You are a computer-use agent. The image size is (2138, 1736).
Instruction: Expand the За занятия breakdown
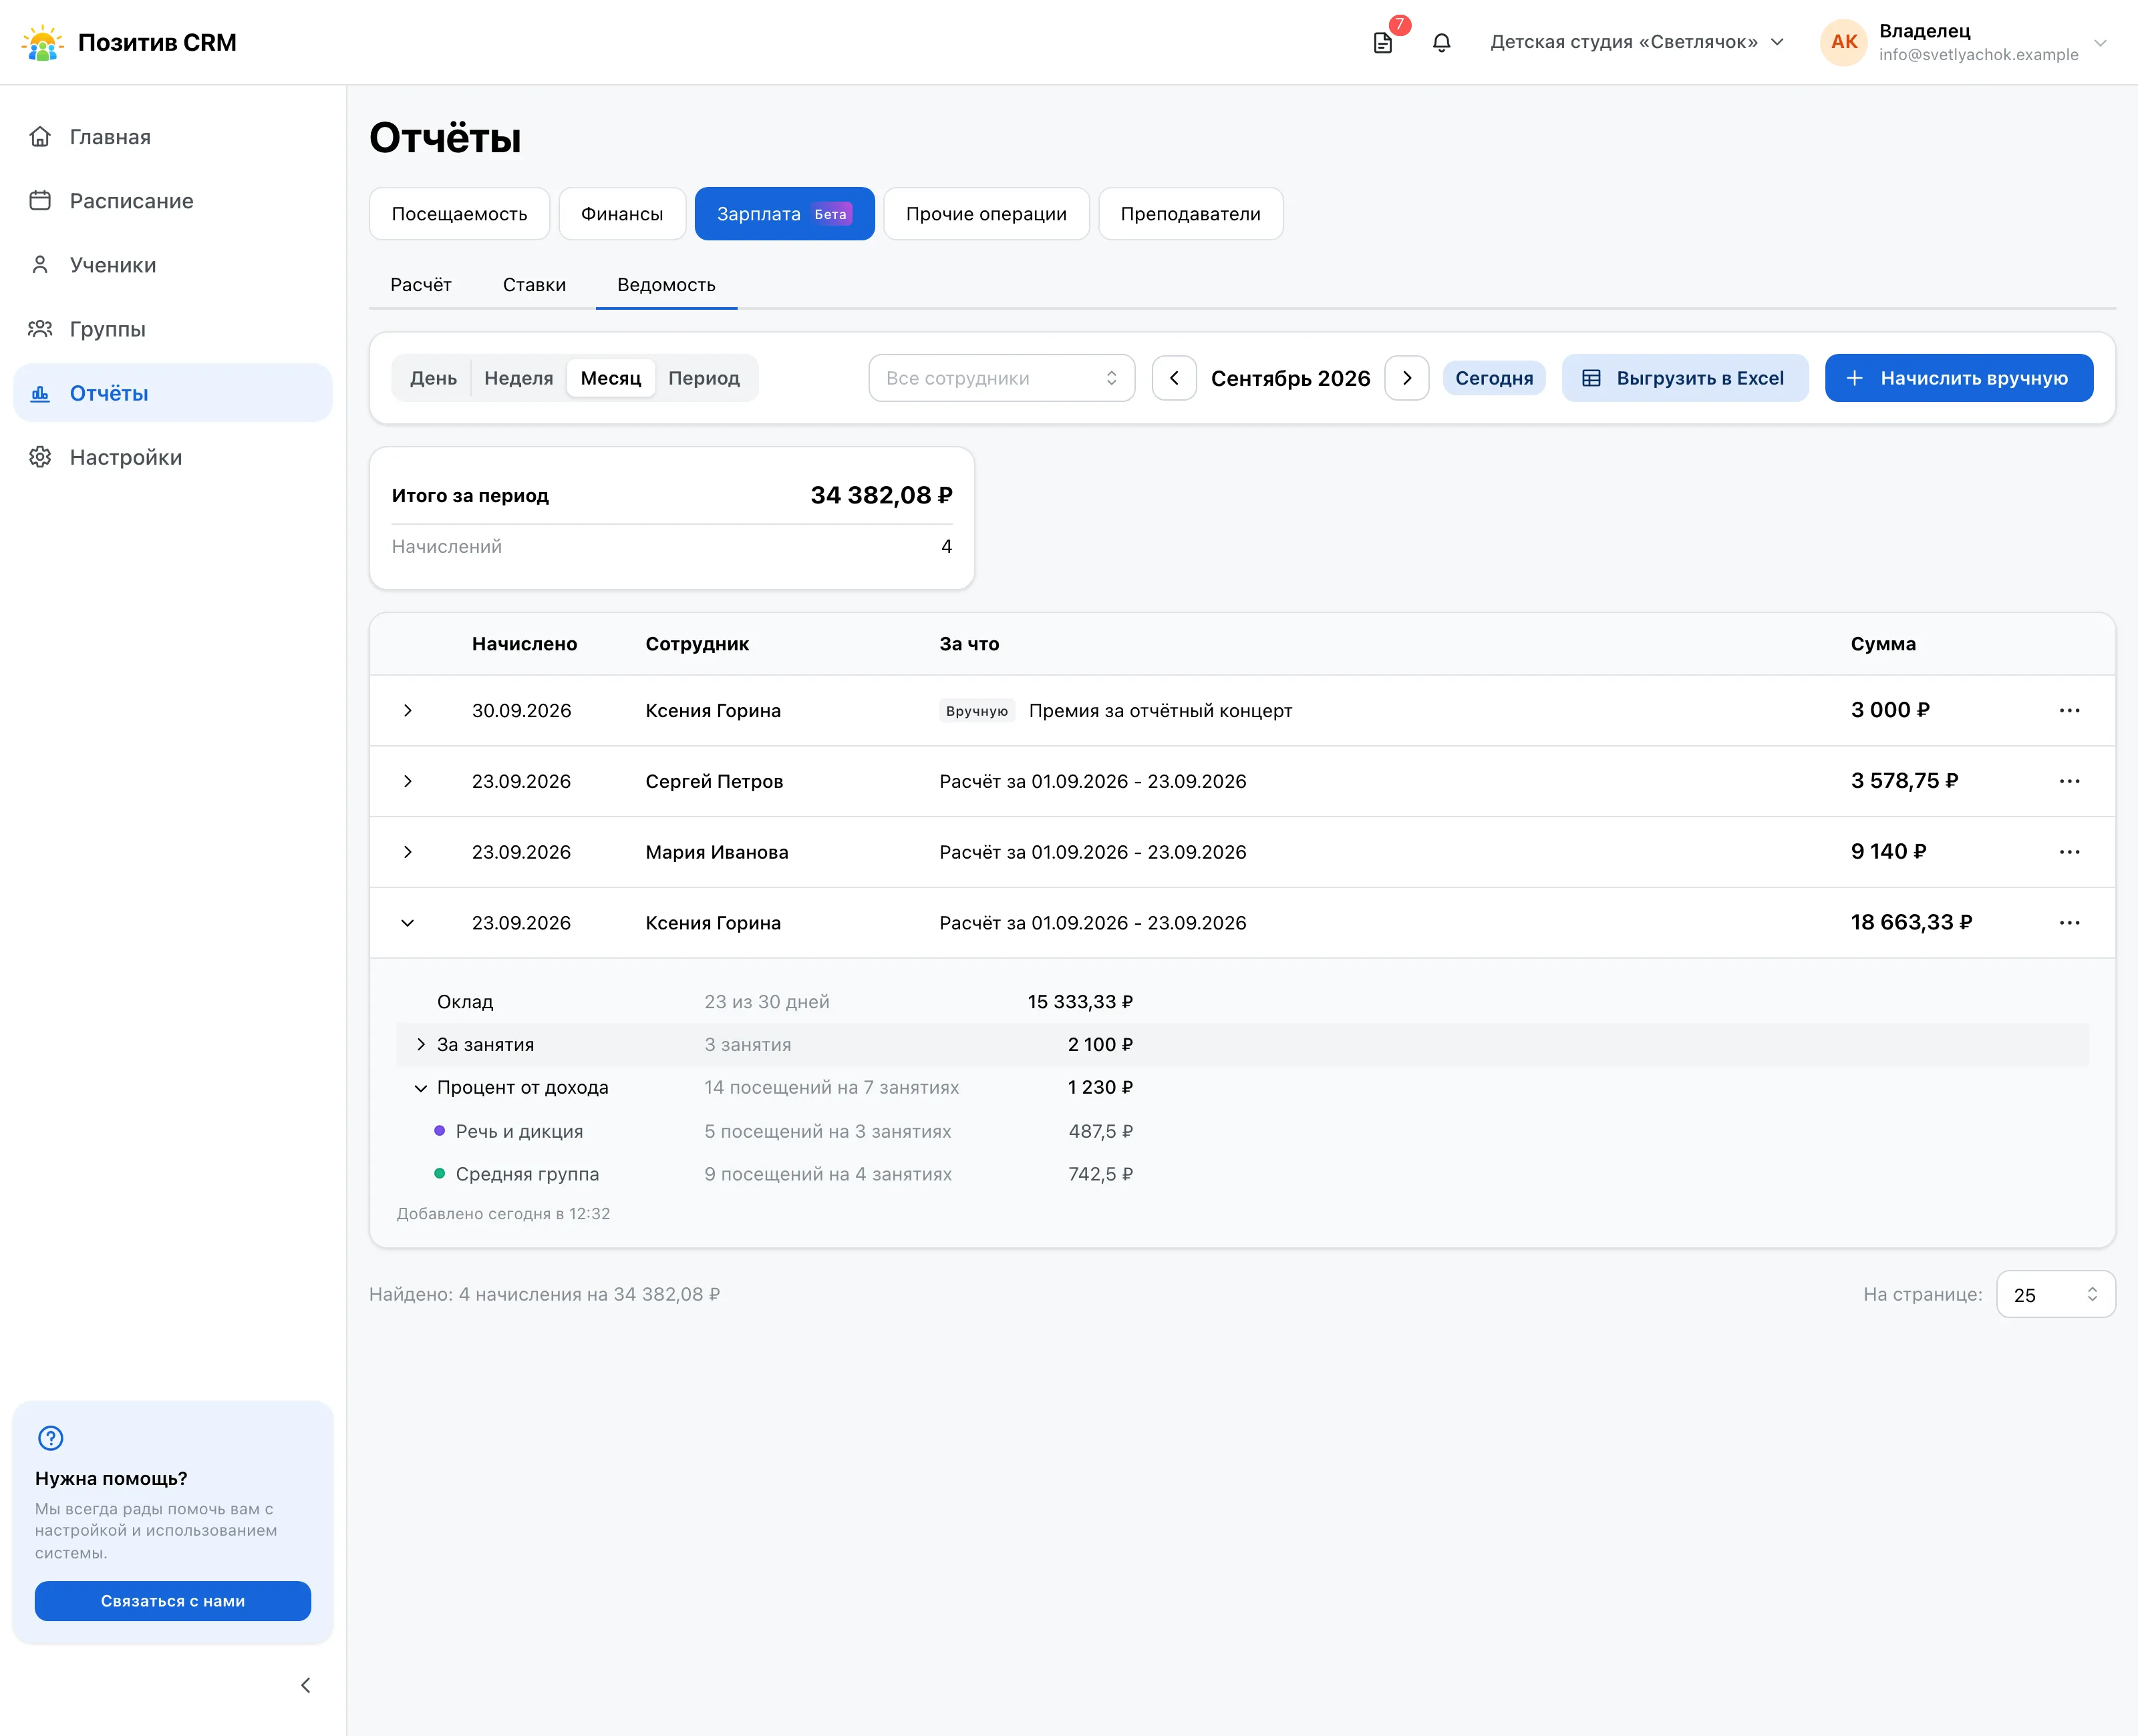point(420,1044)
